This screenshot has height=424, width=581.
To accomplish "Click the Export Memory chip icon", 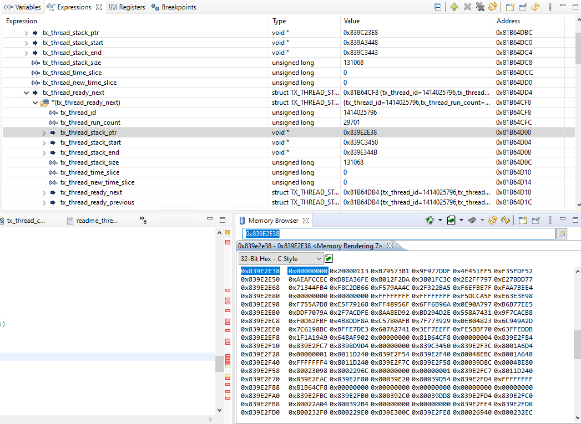I will (x=451, y=220).
